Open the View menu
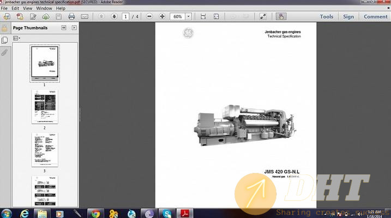This screenshot has height=218, width=391. (27, 8)
